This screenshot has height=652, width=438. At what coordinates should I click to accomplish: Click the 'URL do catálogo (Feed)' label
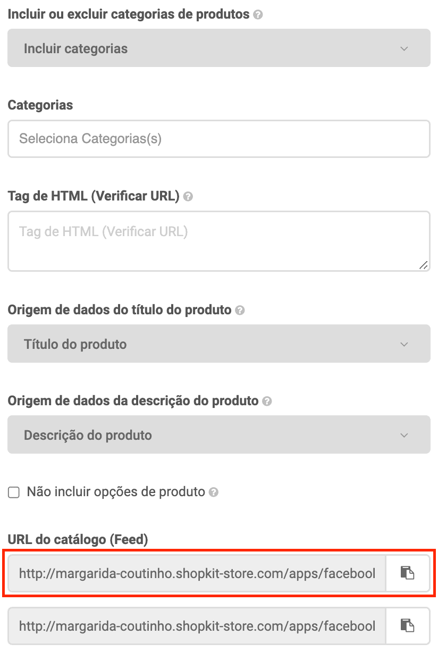78,540
